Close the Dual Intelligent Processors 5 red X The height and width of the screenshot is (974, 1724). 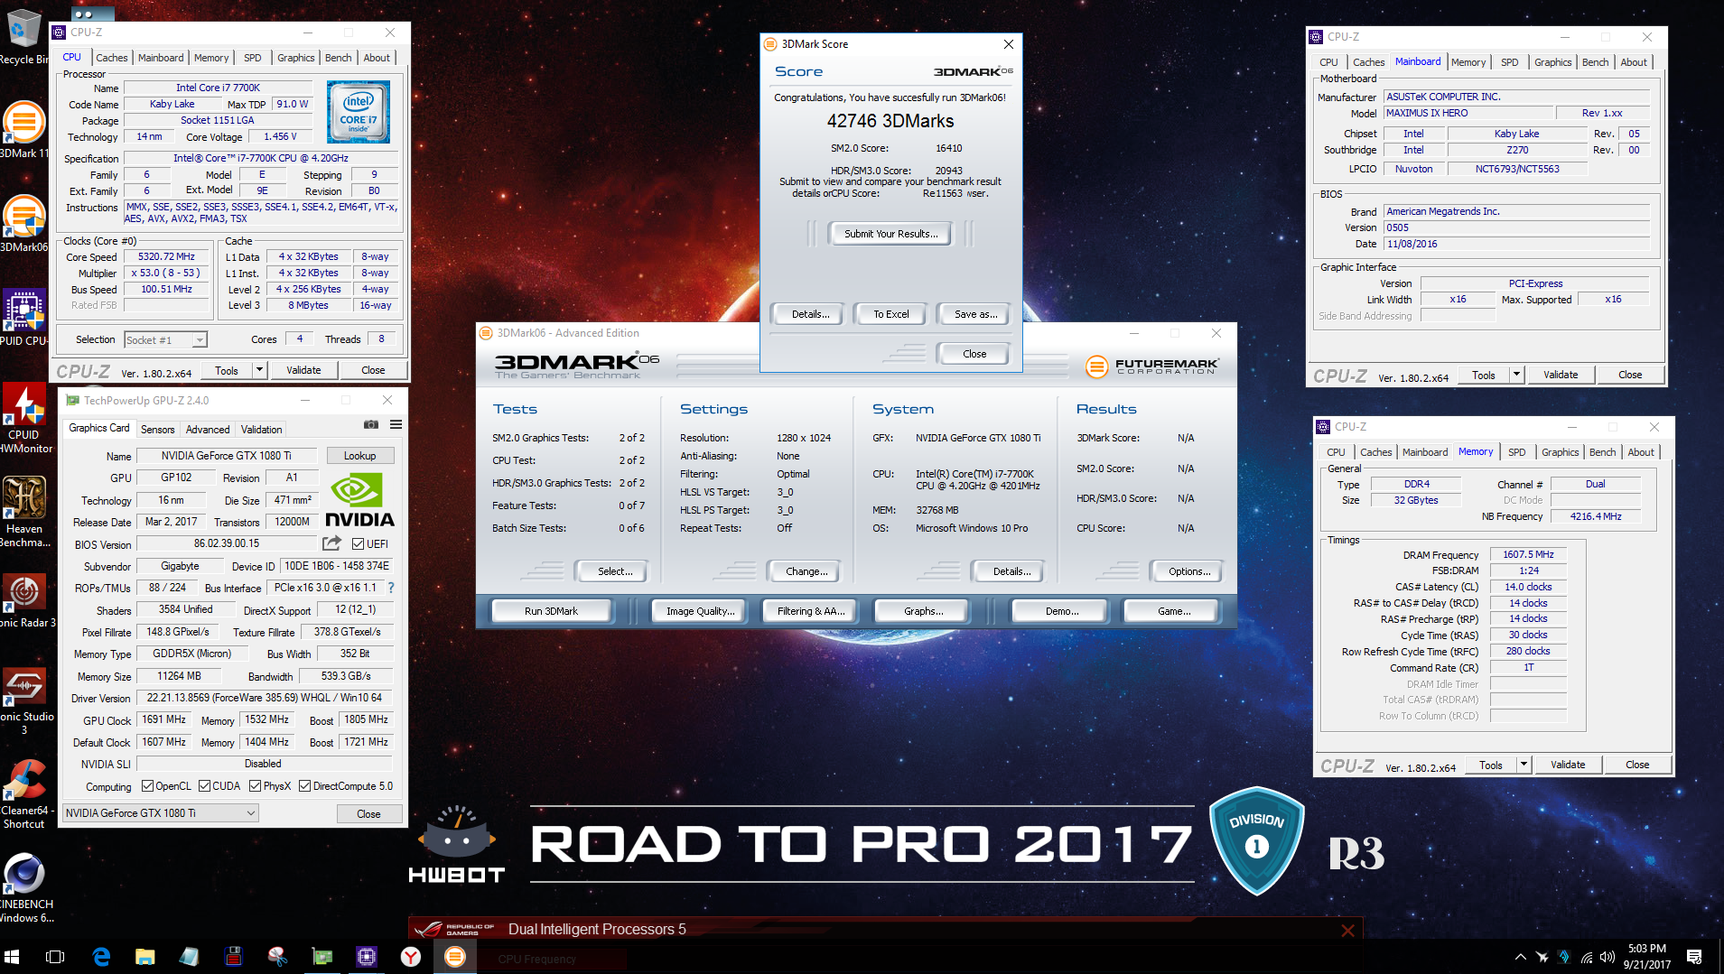pos(1347,930)
